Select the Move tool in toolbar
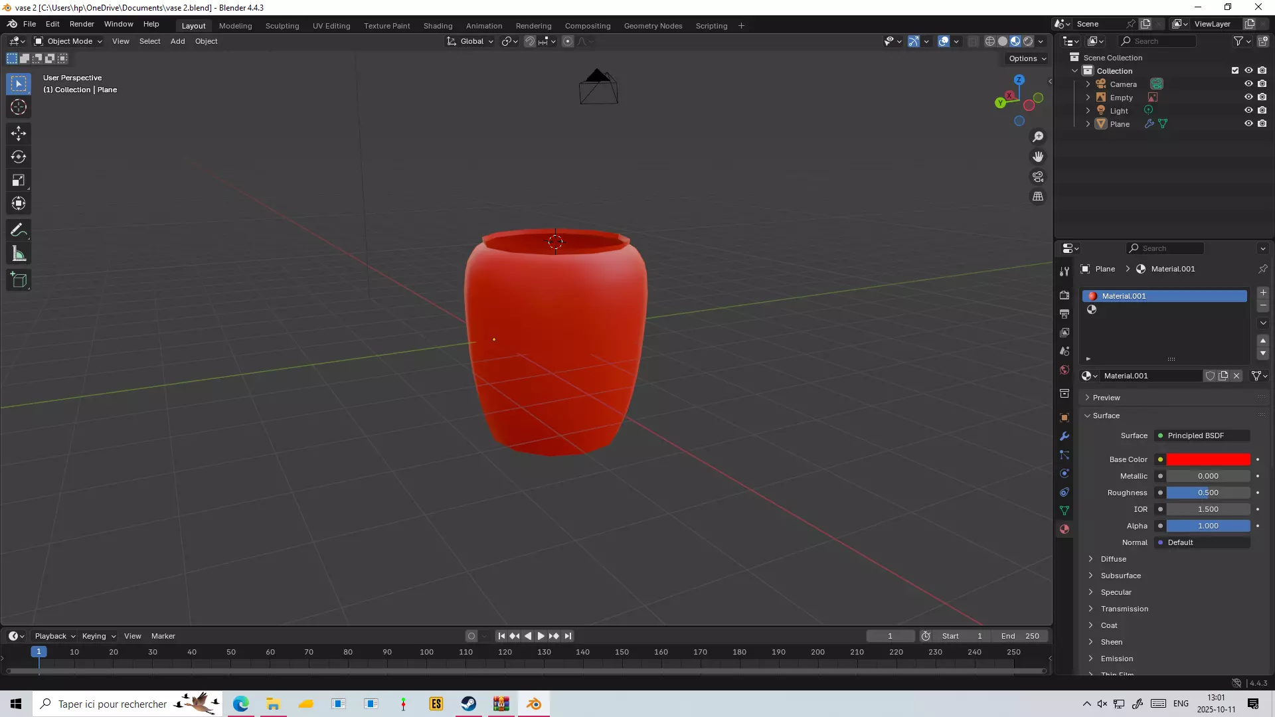This screenshot has width=1275, height=717. (19, 133)
